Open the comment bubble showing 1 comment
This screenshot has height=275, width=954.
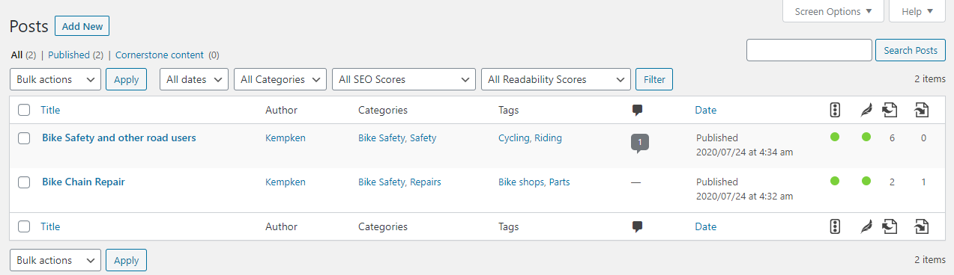(639, 142)
